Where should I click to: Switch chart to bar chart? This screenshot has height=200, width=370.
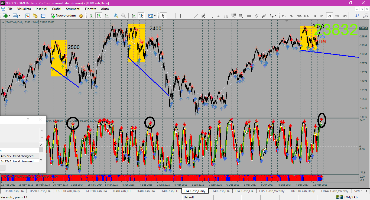point(92,16)
